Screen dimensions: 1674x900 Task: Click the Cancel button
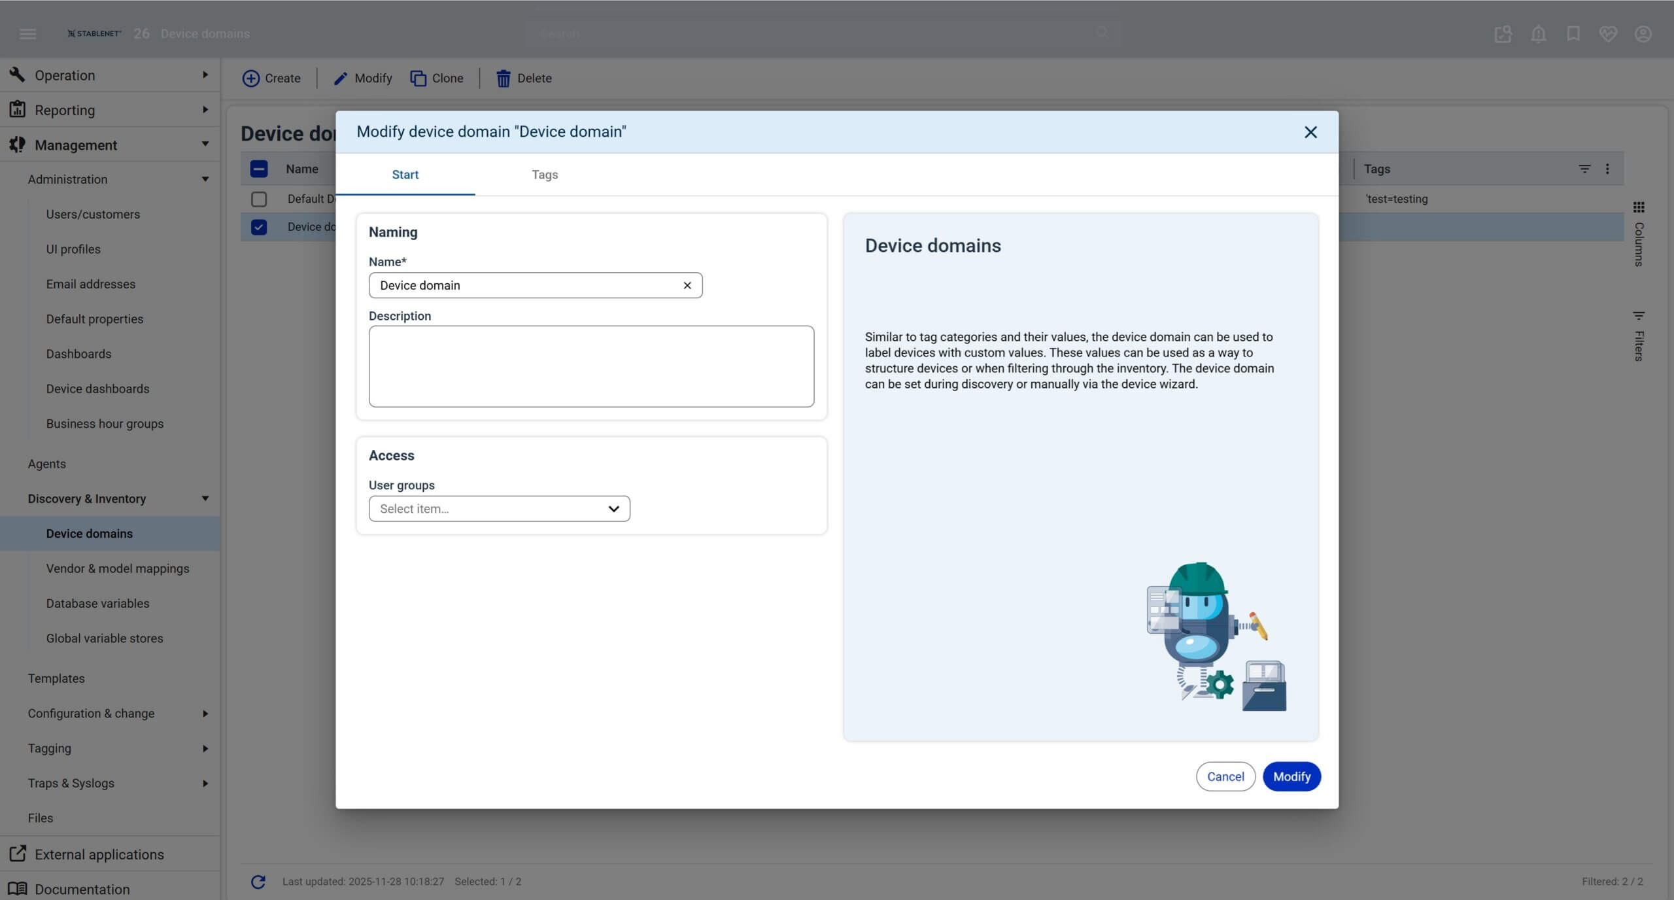point(1225,776)
